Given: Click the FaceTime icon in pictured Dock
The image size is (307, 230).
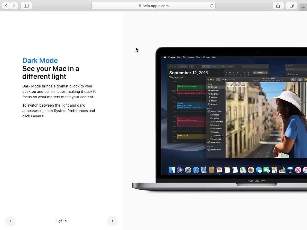Looking at the screenshot, I should click(267, 170).
